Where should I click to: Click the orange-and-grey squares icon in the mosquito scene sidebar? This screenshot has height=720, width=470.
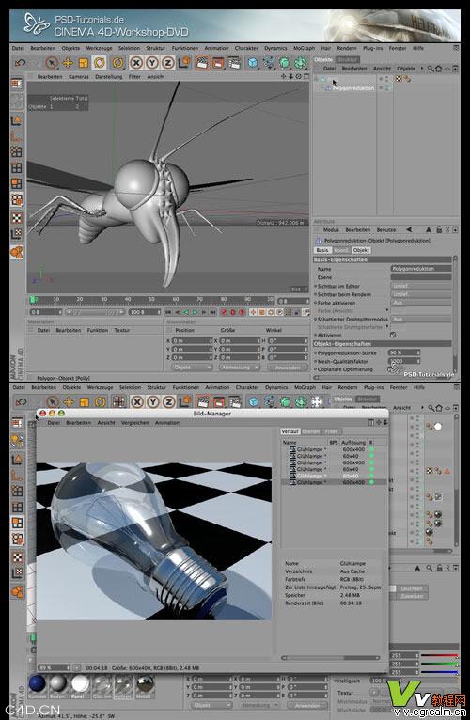[17, 183]
